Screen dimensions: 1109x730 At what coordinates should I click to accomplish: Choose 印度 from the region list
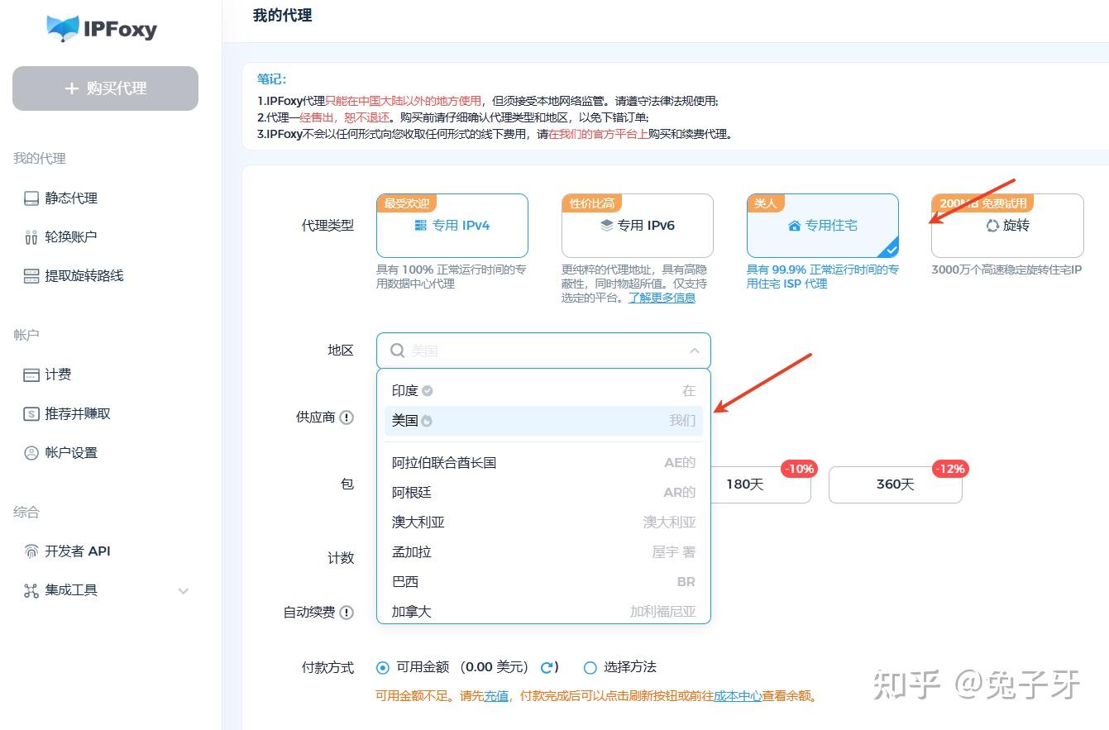pyautogui.click(x=543, y=391)
